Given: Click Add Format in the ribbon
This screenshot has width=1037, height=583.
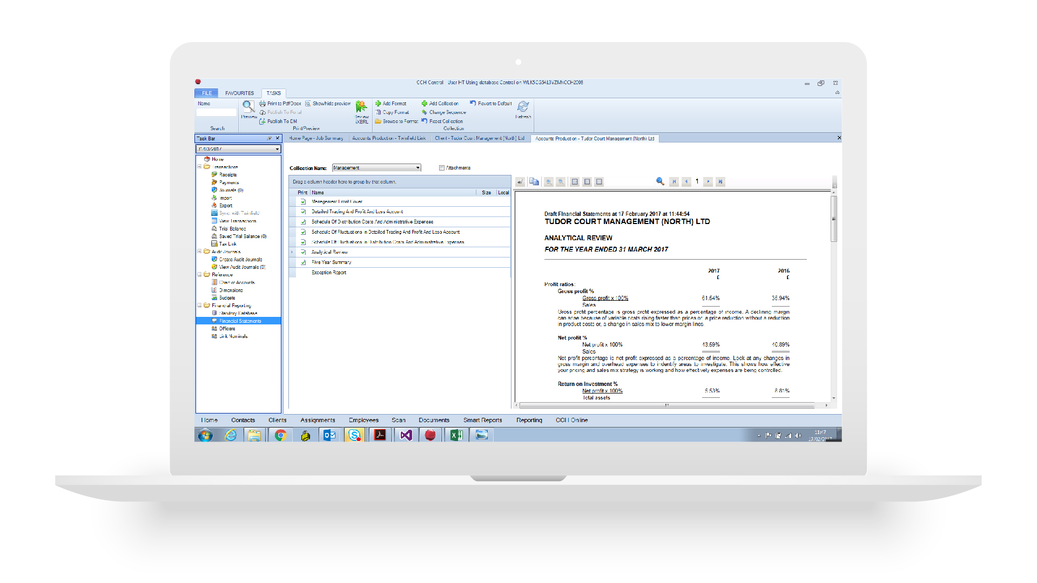Looking at the screenshot, I should (x=391, y=104).
